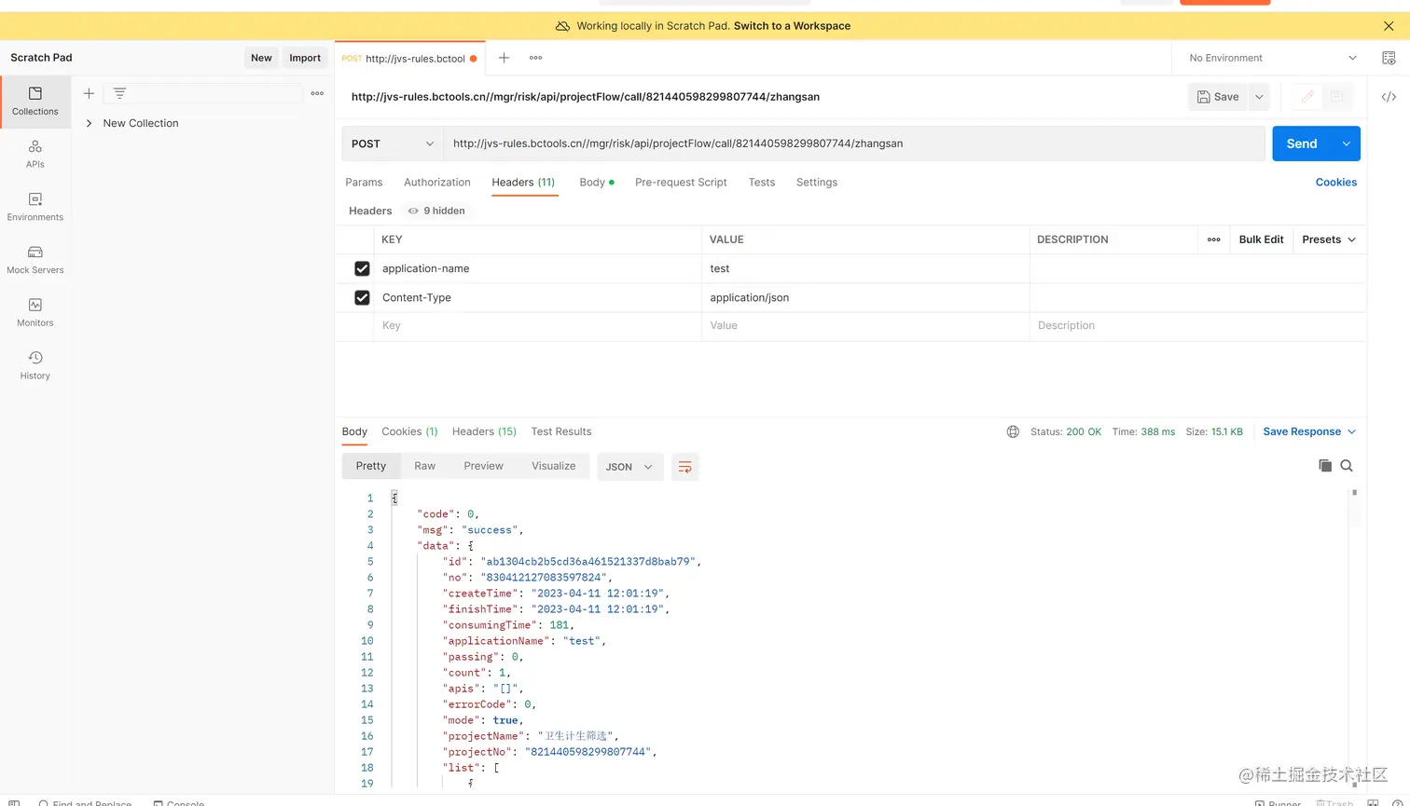
Task: Switch to the Authorization tab
Action: [x=436, y=183]
